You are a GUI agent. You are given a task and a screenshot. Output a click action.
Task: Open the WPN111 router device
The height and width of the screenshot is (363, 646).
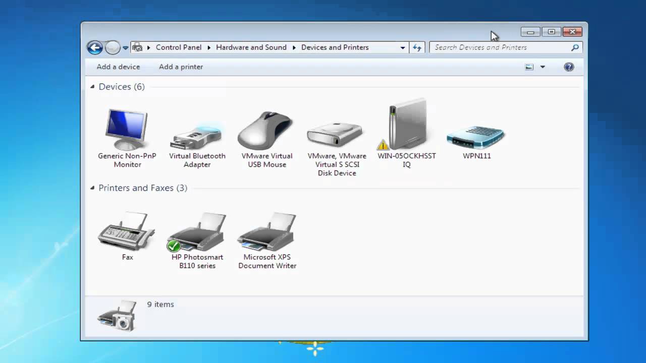tap(475, 135)
